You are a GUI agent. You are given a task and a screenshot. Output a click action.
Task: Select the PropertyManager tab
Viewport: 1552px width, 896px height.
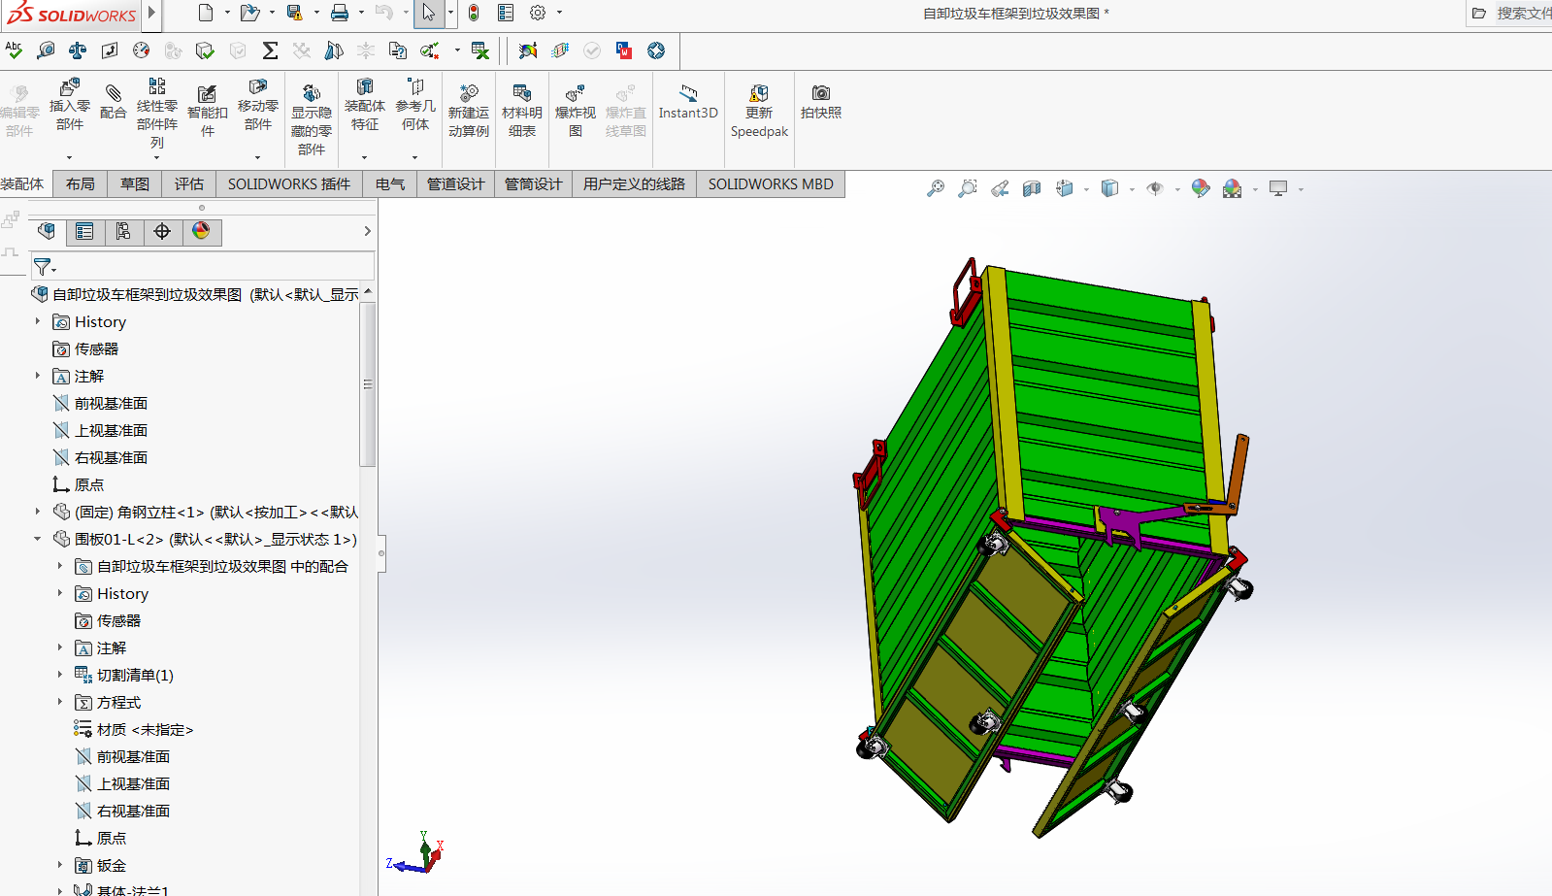pyautogui.click(x=85, y=231)
